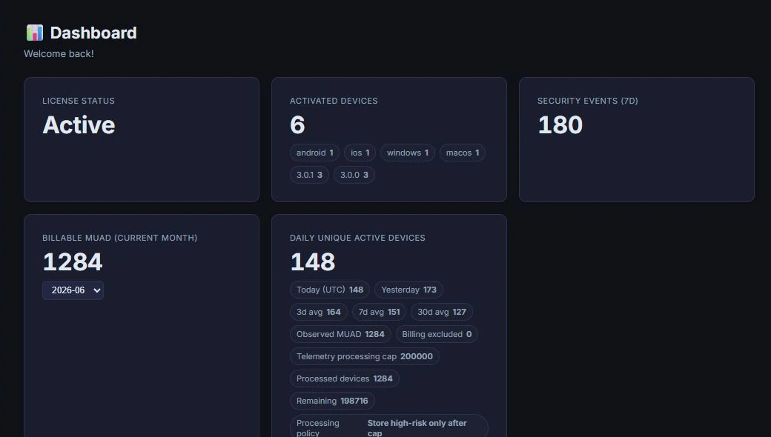Image resolution: width=771 pixels, height=437 pixels.
Task: Click the '7d avg 151' chip
Action: [x=379, y=312]
